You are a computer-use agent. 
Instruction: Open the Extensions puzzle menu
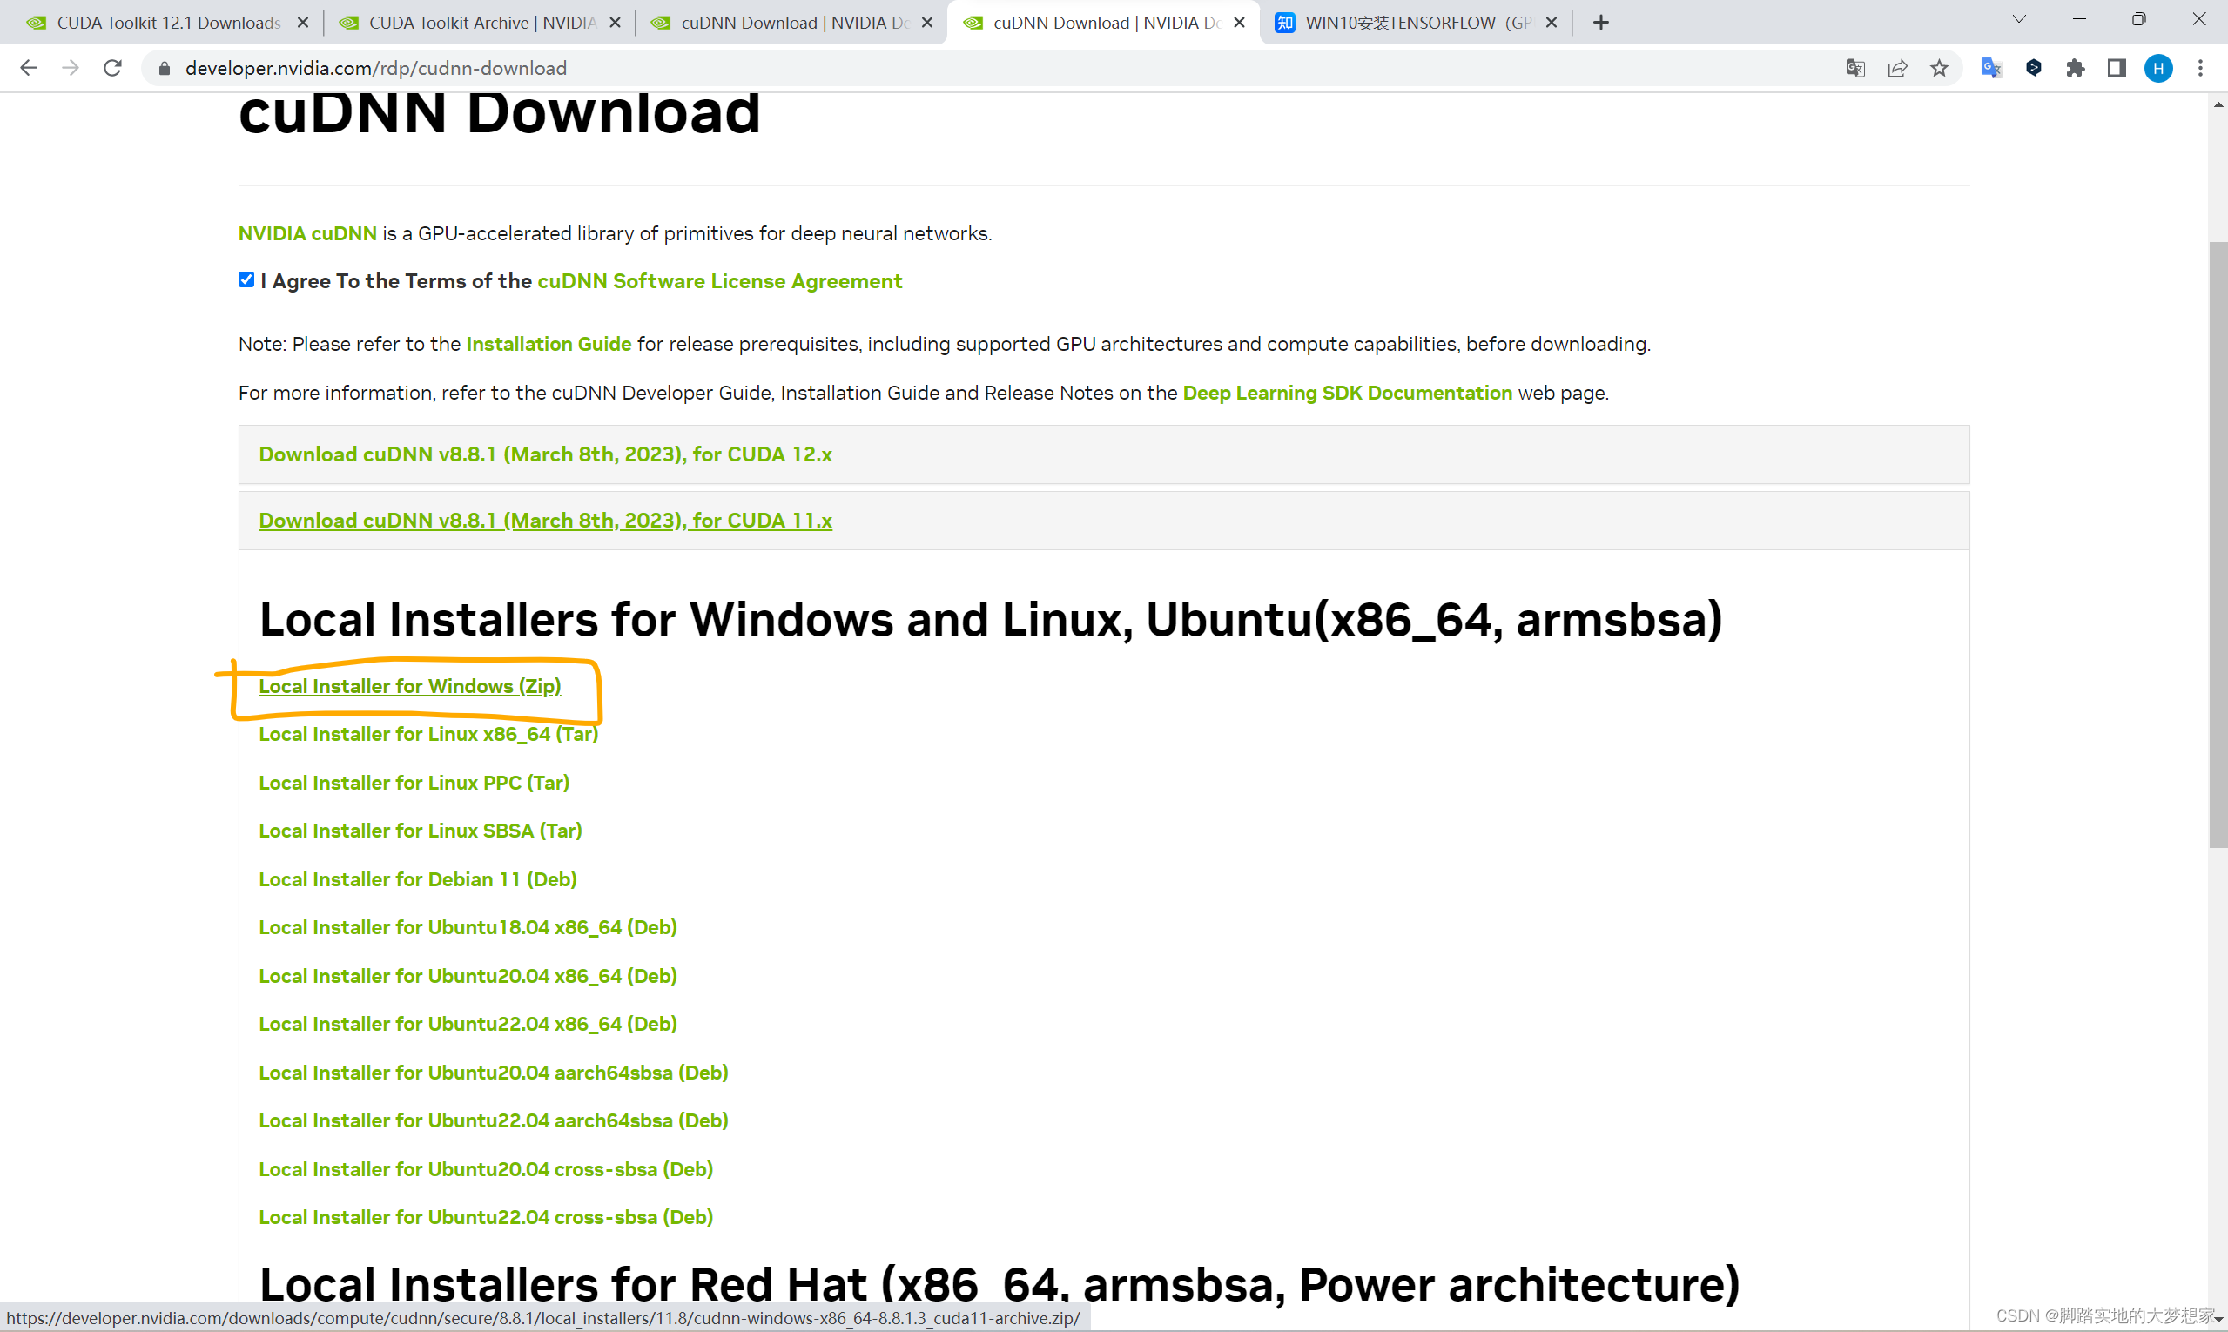pos(2076,68)
